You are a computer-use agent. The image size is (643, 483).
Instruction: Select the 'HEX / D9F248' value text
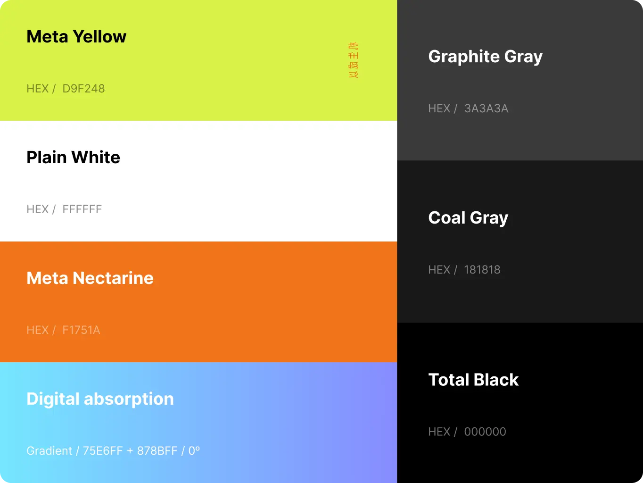pos(66,89)
